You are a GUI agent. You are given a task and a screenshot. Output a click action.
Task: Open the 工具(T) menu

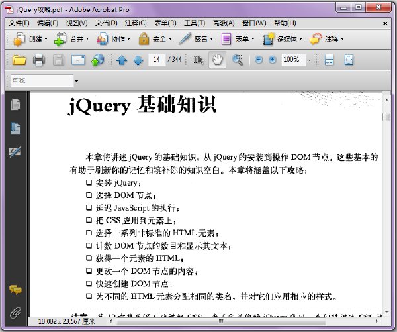click(x=195, y=23)
